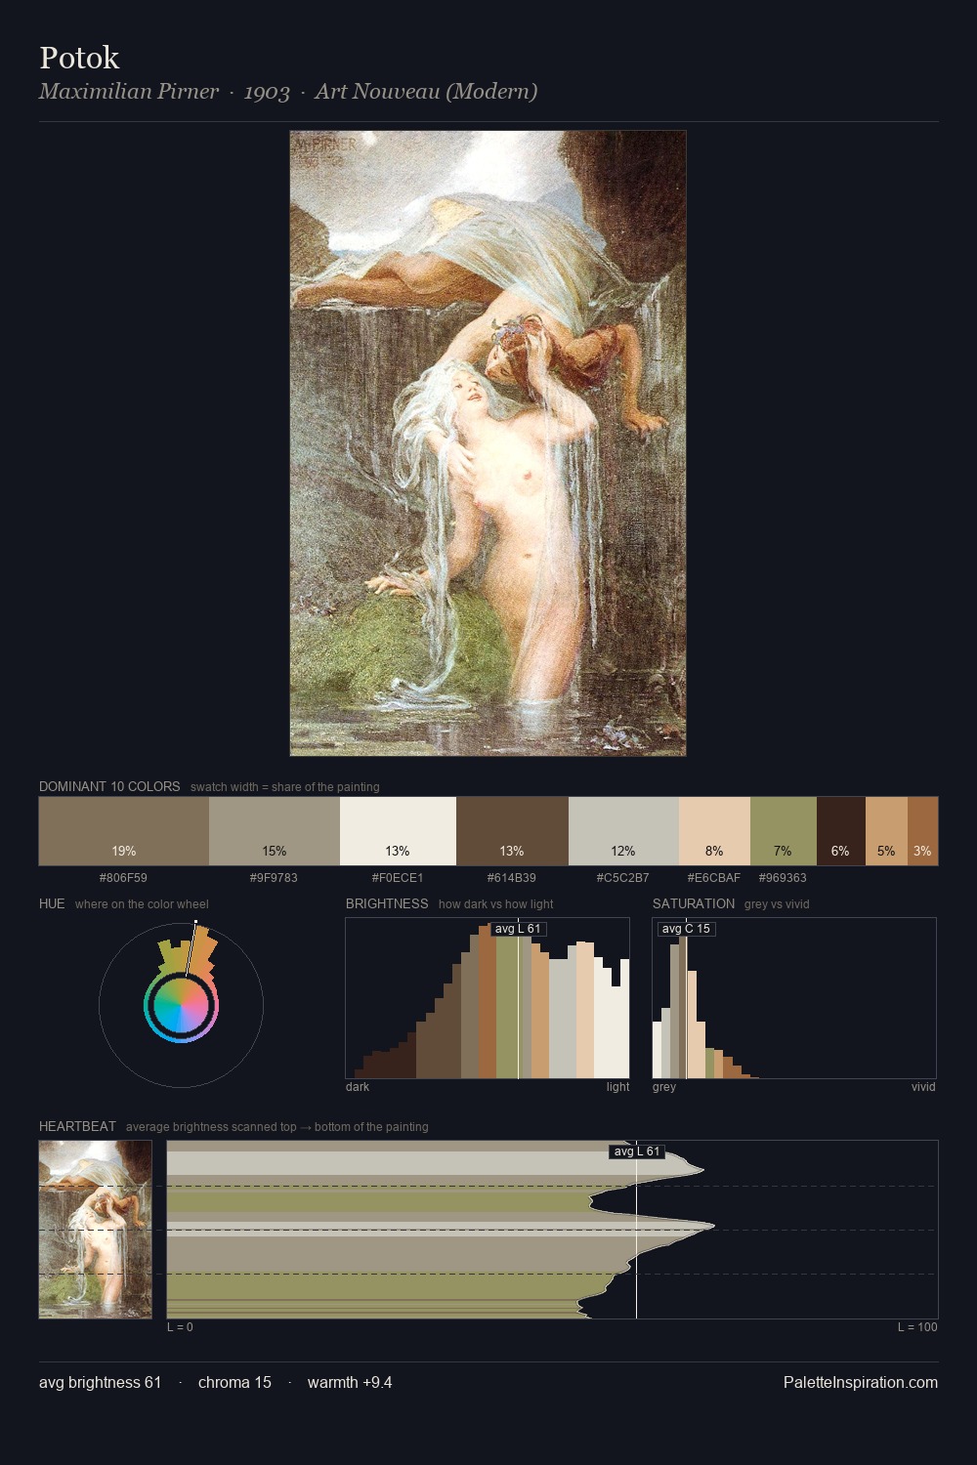Click the 'vivid' label under saturation chart
977x1465 pixels.
click(923, 1087)
